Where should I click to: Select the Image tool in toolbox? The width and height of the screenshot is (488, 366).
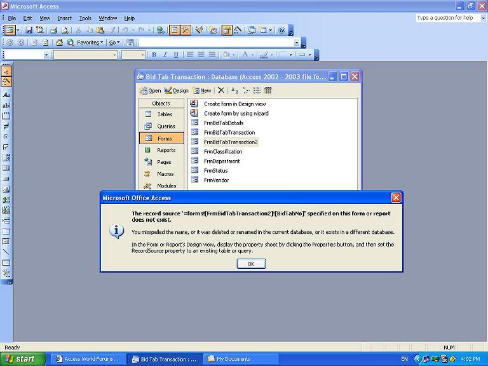pyautogui.click(x=6, y=189)
